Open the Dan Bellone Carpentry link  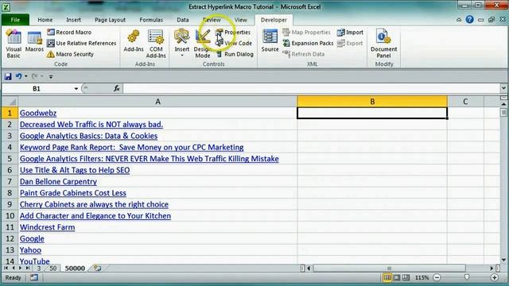[58, 182]
